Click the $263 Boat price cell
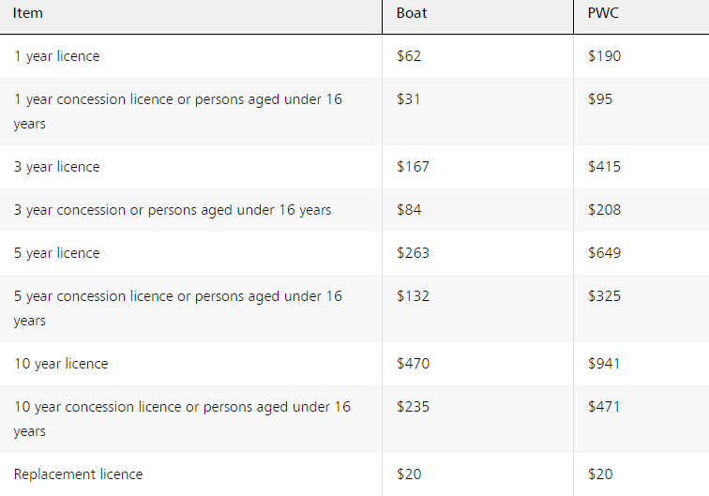 click(x=413, y=253)
